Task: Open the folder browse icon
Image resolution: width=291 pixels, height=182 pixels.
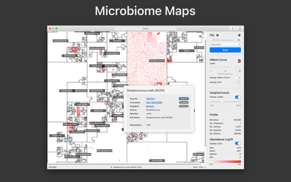Action: point(239,40)
